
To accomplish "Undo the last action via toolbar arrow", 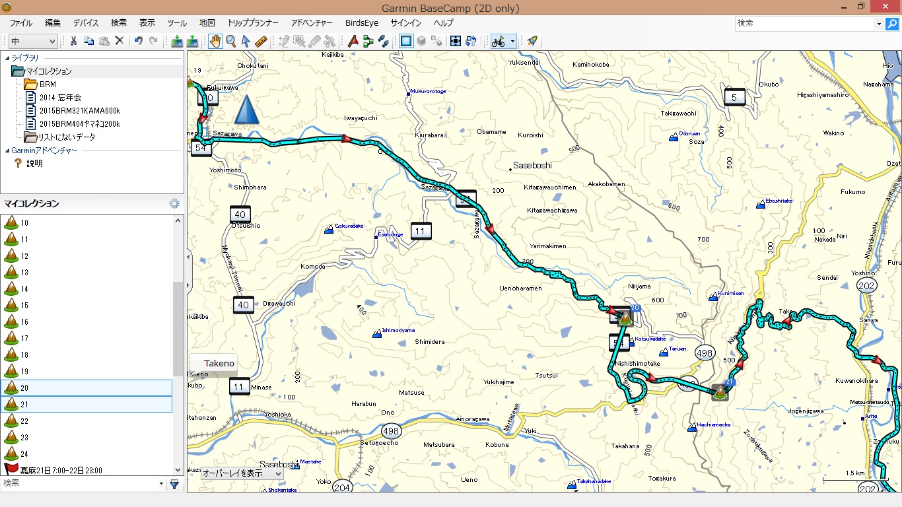I will click(138, 41).
